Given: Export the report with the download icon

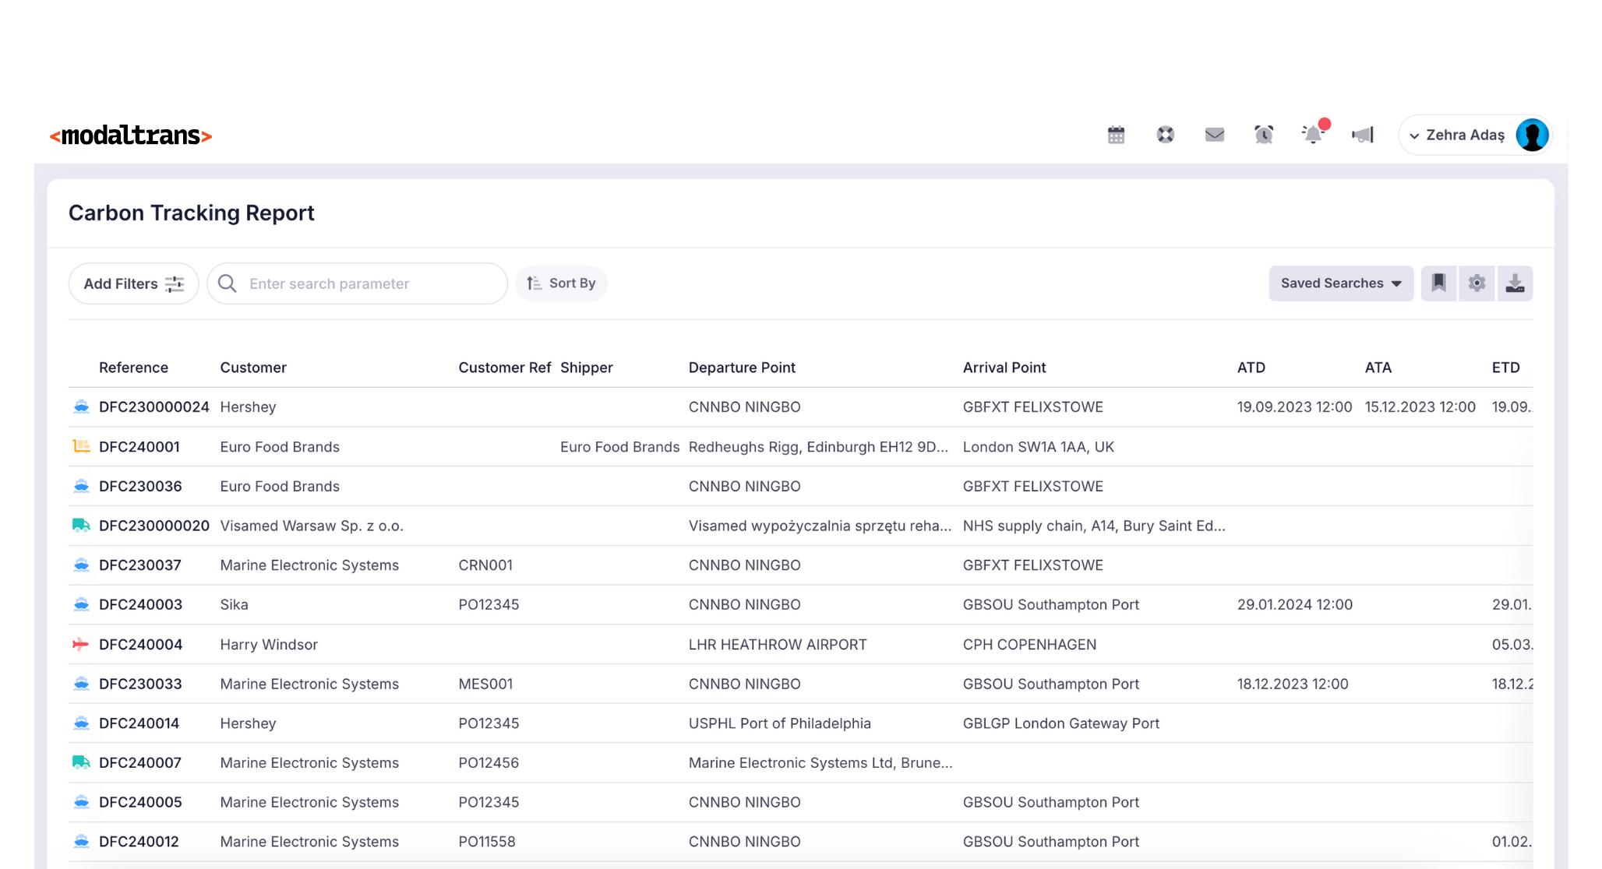Looking at the screenshot, I should click(1515, 283).
